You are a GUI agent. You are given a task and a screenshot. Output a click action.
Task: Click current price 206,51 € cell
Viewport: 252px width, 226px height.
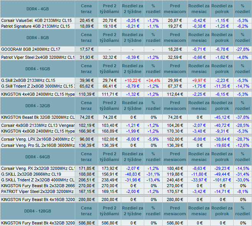click(x=86, y=180)
